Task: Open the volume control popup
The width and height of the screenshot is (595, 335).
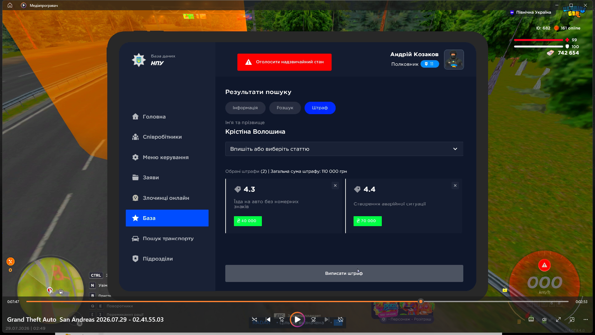Action: coord(544,319)
